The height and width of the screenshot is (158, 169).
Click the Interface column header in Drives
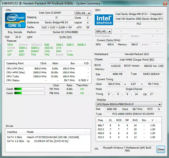click(x=15, y=132)
